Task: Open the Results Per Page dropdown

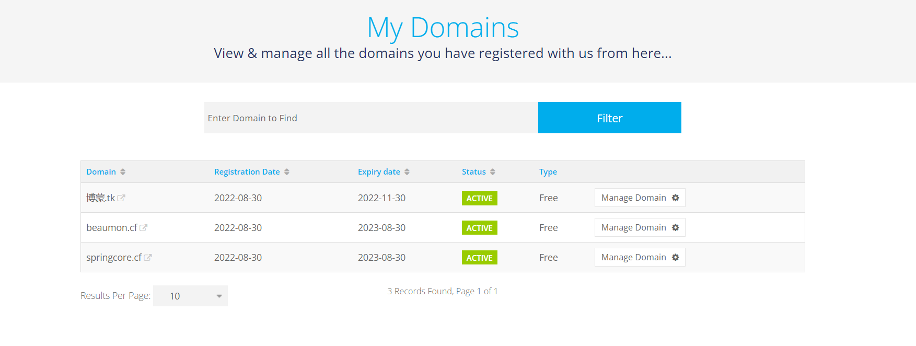Action: click(190, 296)
